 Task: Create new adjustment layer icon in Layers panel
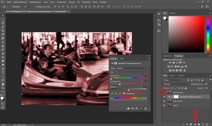(195, 124)
